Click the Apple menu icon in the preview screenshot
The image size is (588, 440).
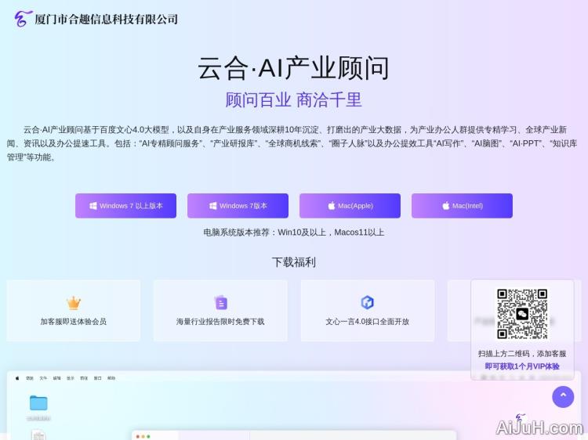pos(17,378)
